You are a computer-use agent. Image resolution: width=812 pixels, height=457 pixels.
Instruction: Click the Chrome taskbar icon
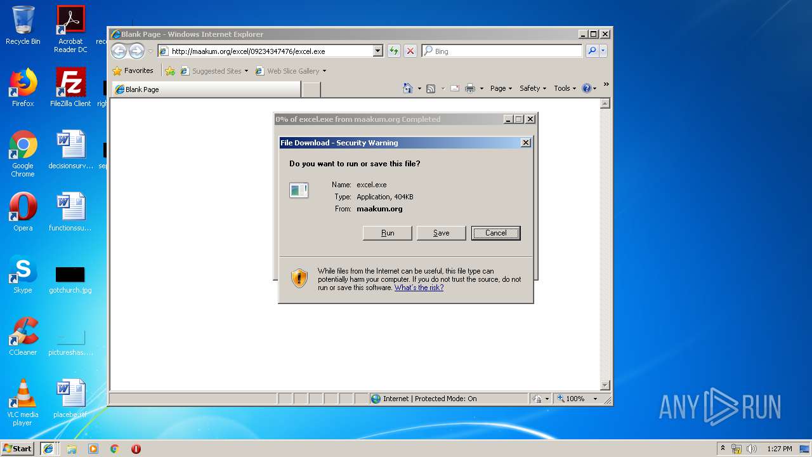click(115, 449)
